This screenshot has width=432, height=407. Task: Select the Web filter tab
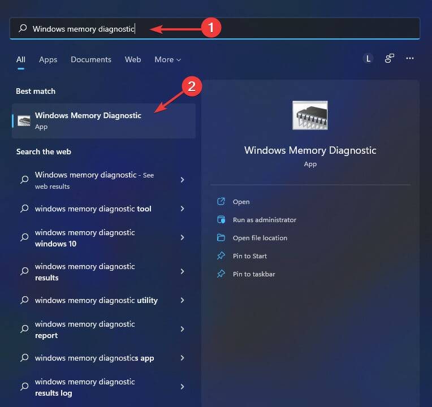coord(133,60)
